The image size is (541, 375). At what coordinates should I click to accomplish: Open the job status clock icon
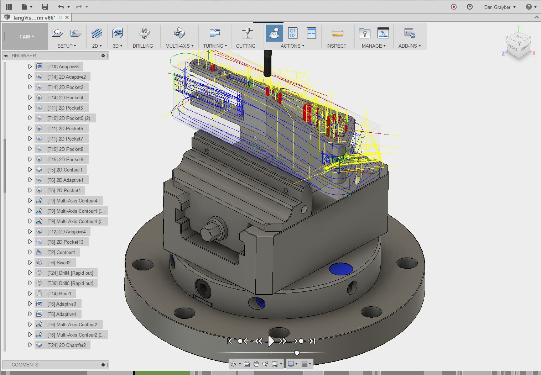click(470, 7)
